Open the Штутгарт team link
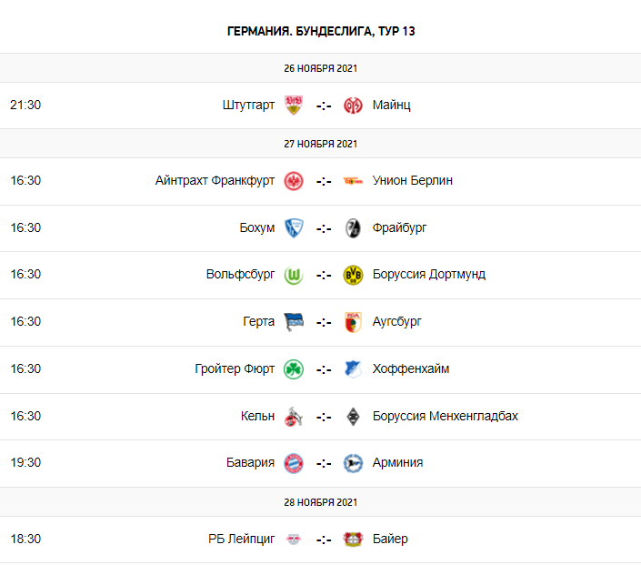Image resolution: width=641 pixels, height=565 pixels. pos(248,105)
